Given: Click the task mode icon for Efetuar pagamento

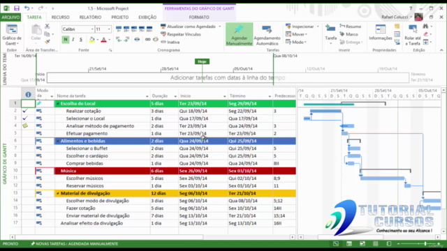Looking at the screenshot, I should pos(39,133).
